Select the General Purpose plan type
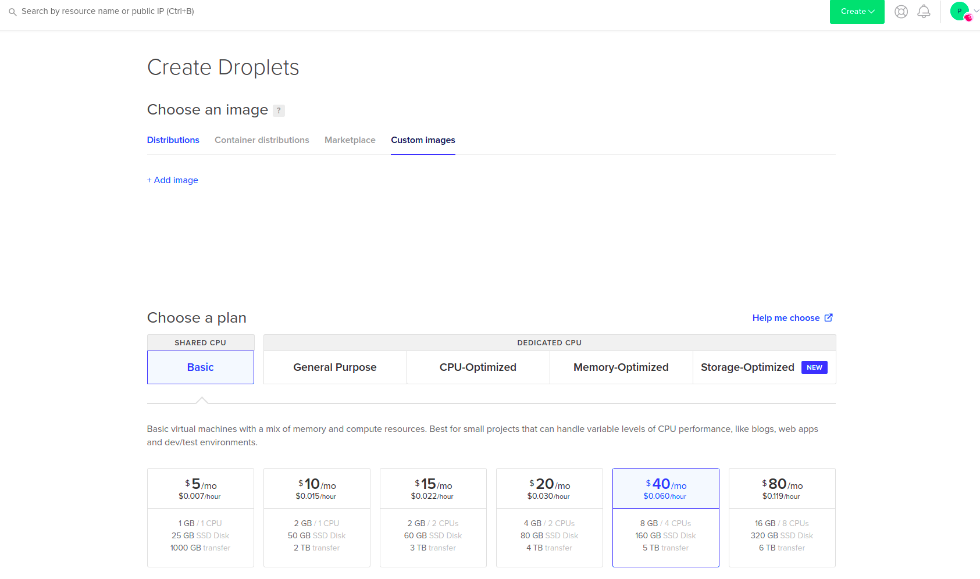 [335, 367]
